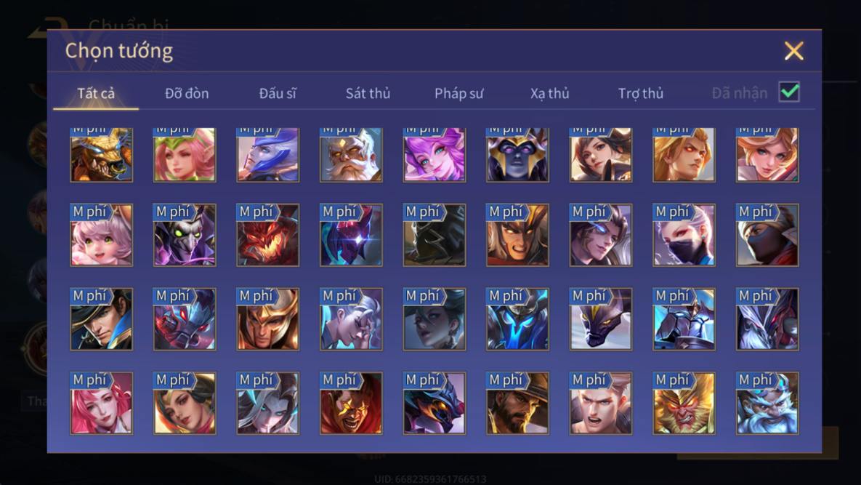Viewport: 861px width, 485px height.
Task: Open the Sát thủ tab
Action: pyautogui.click(x=368, y=93)
